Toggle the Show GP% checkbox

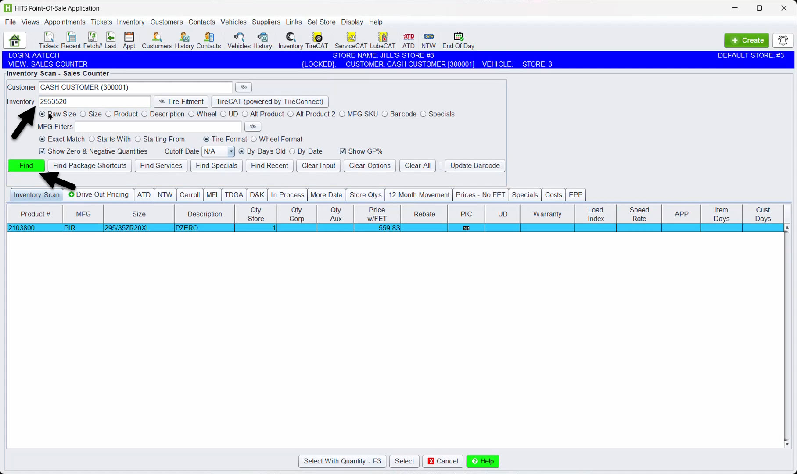tap(343, 151)
